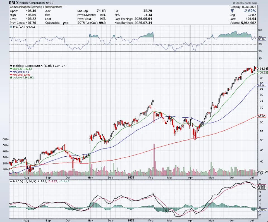Click the 104.94 last-price tag on the price axis
This screenshot has width=268, height=222.
[x=262, y=69]
